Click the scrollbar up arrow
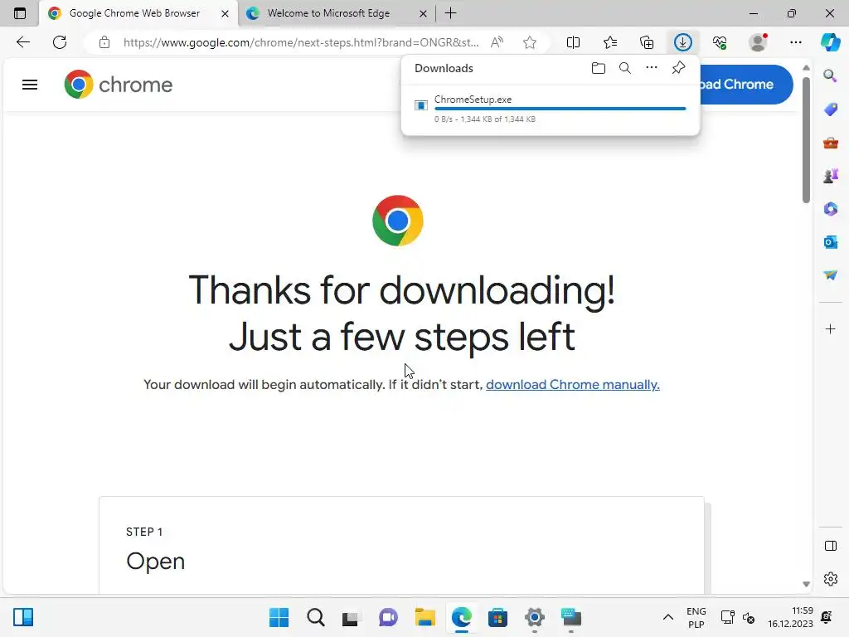This screenshot has width=849, height=637. (x=806, y=68)
